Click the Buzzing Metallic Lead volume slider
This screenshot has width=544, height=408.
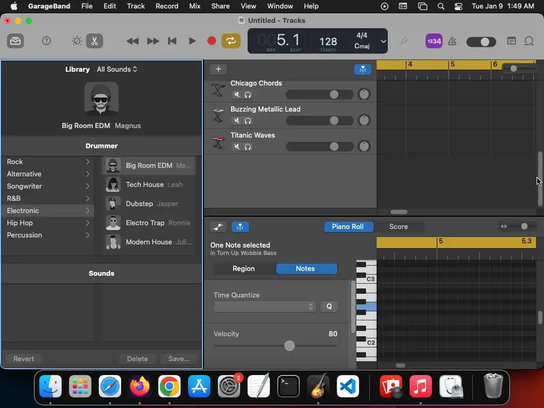tap(319, 121)
